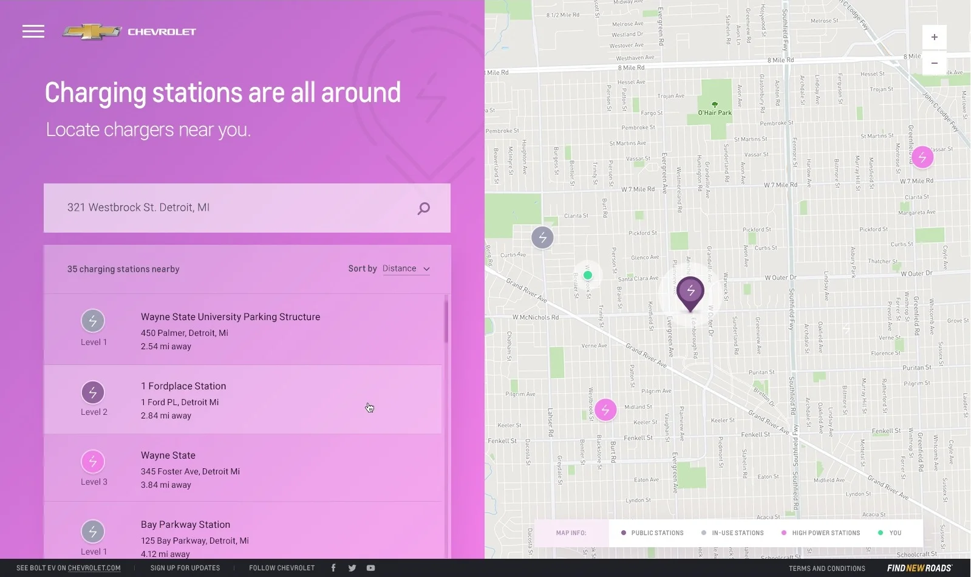The height and width of the screenshot is (577, 971).
Task: Click You in map legend
Action: (x=890, y=533)
